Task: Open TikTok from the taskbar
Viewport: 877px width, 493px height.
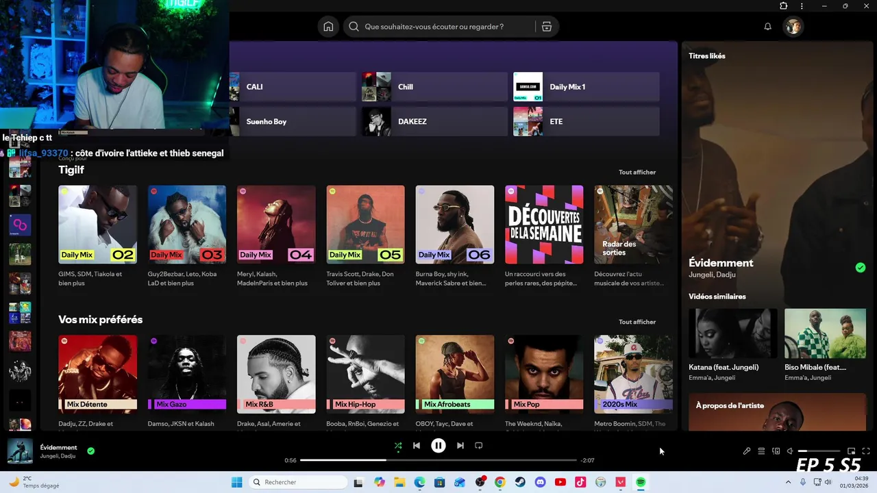Action: pyautogui.click(x=580, y=482)
